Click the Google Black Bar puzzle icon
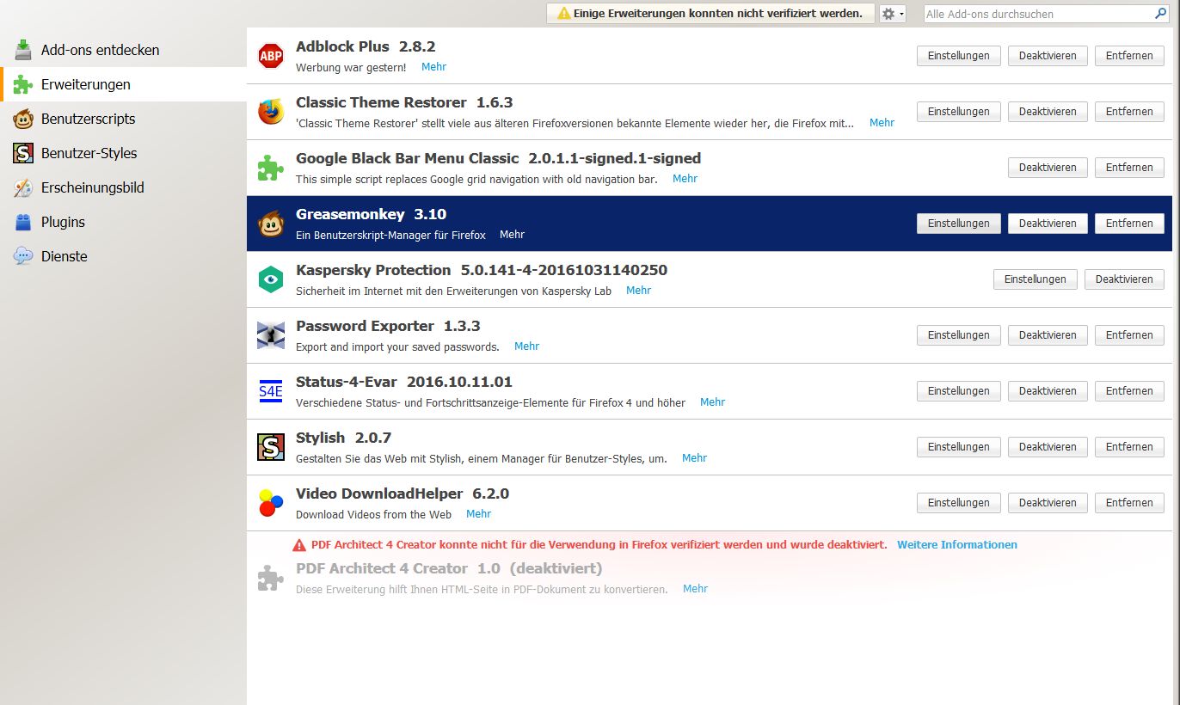 pyautogui.click(x=271, y=168)
